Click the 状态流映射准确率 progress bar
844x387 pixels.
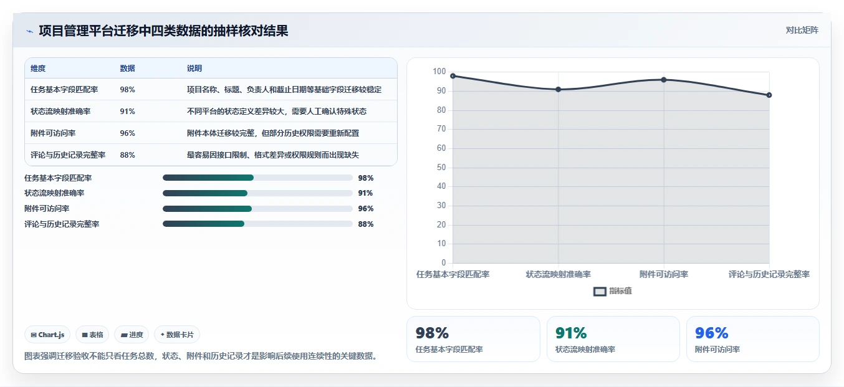coord(257,193)
